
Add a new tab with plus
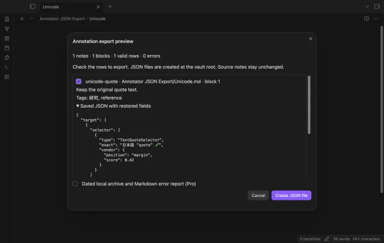tap(110, 7)
